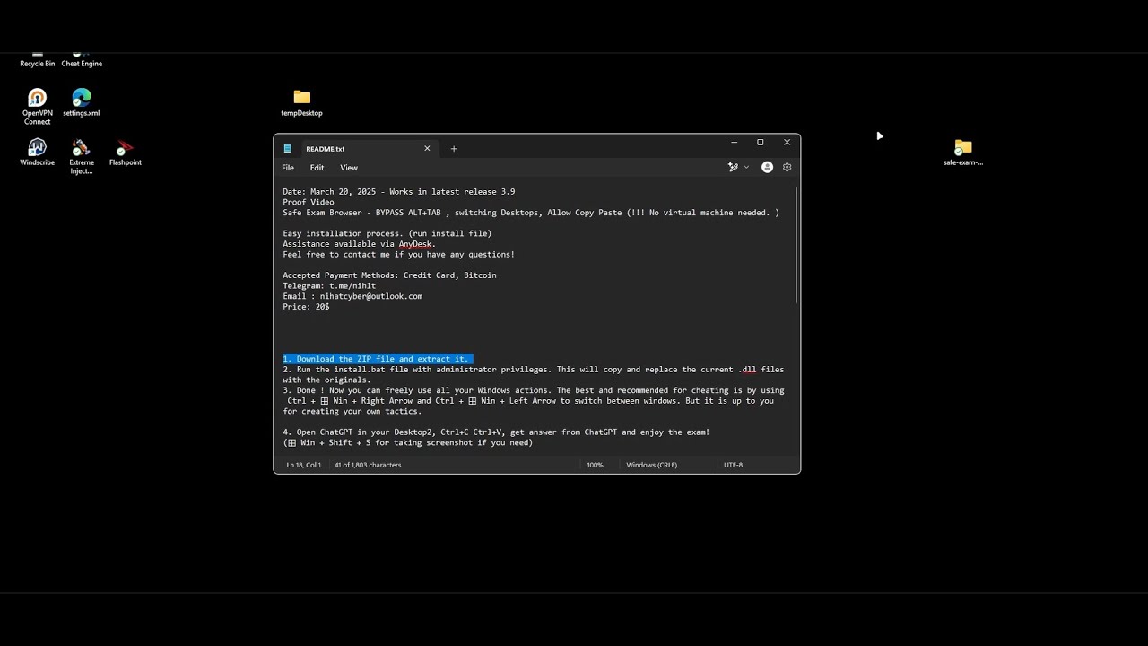
Task: Click the OpenVPN Connect desktop icon
Action: [x=37, y=107]
